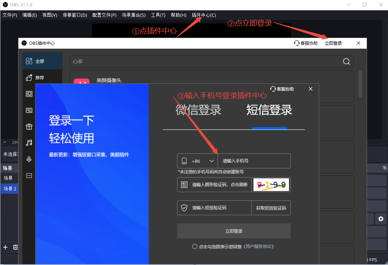Click the captcha image to refresh it
This screenshot has width=388, height=265.
271,184
